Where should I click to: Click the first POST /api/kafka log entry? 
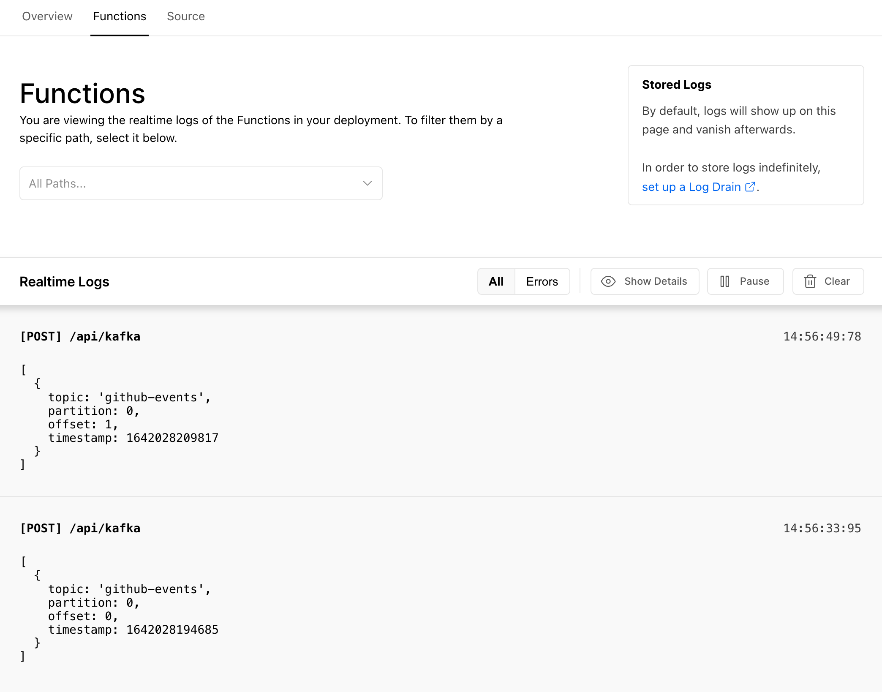click(80, 336)
